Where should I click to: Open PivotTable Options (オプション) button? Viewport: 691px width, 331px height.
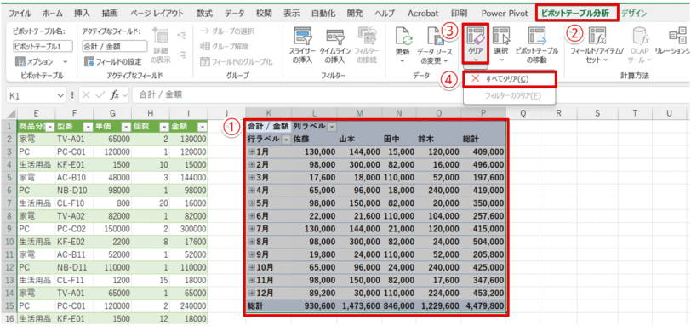click(x=41, y=62)
